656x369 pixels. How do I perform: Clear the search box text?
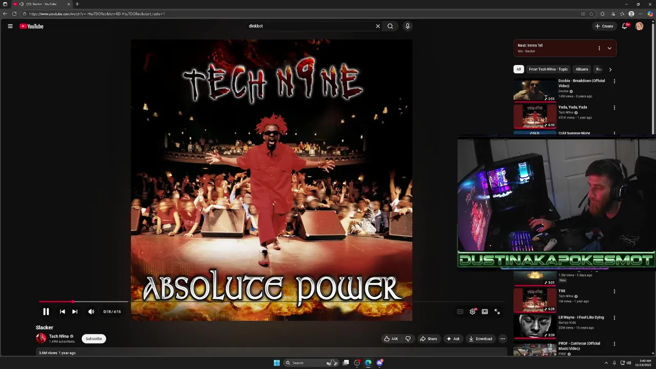point(378,26)
